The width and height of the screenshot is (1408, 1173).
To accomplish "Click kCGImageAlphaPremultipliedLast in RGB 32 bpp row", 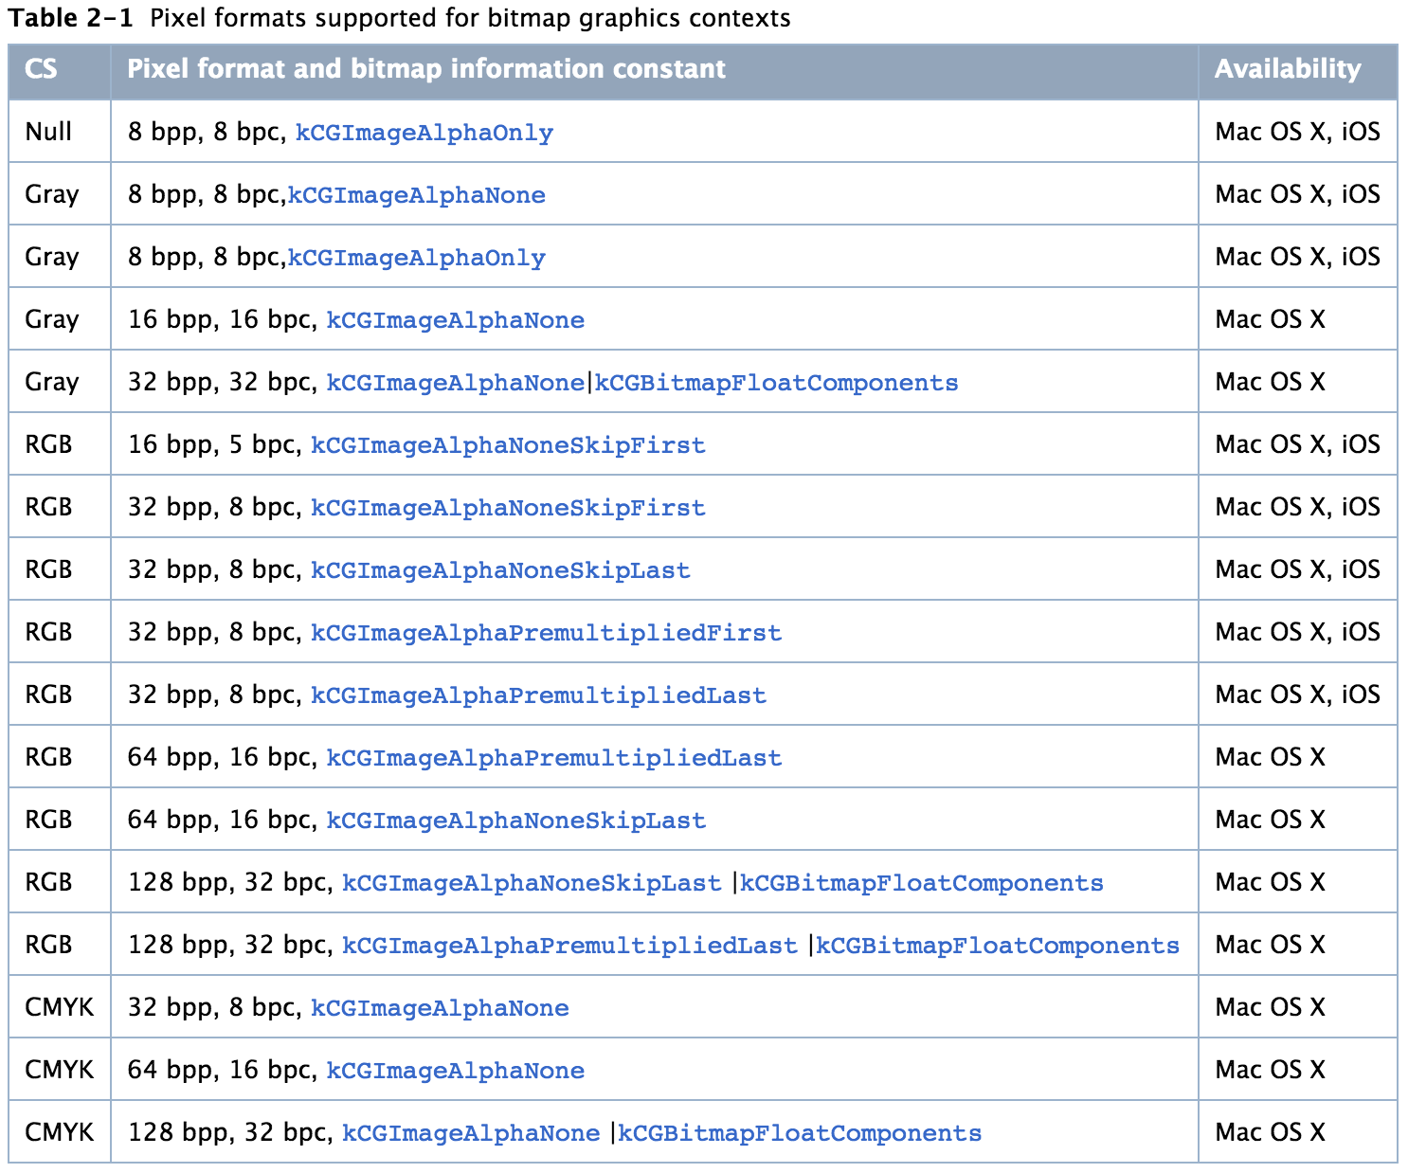I will pos(539,695).
